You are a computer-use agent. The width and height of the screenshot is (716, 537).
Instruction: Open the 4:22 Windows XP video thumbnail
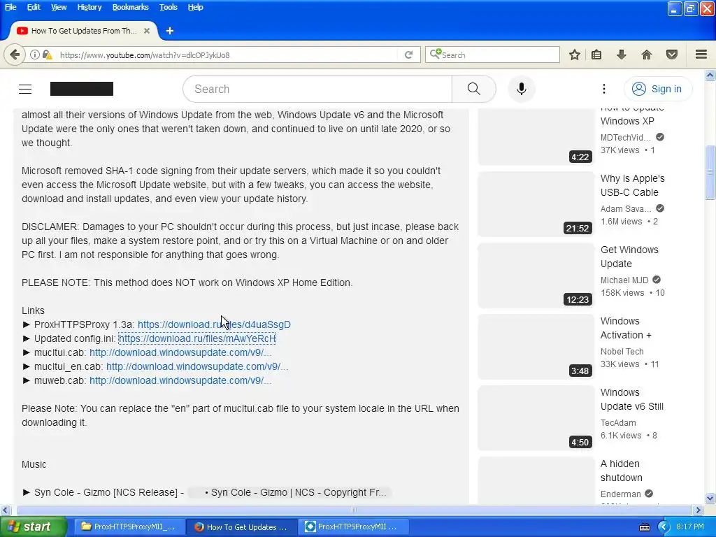pos(536,137)
